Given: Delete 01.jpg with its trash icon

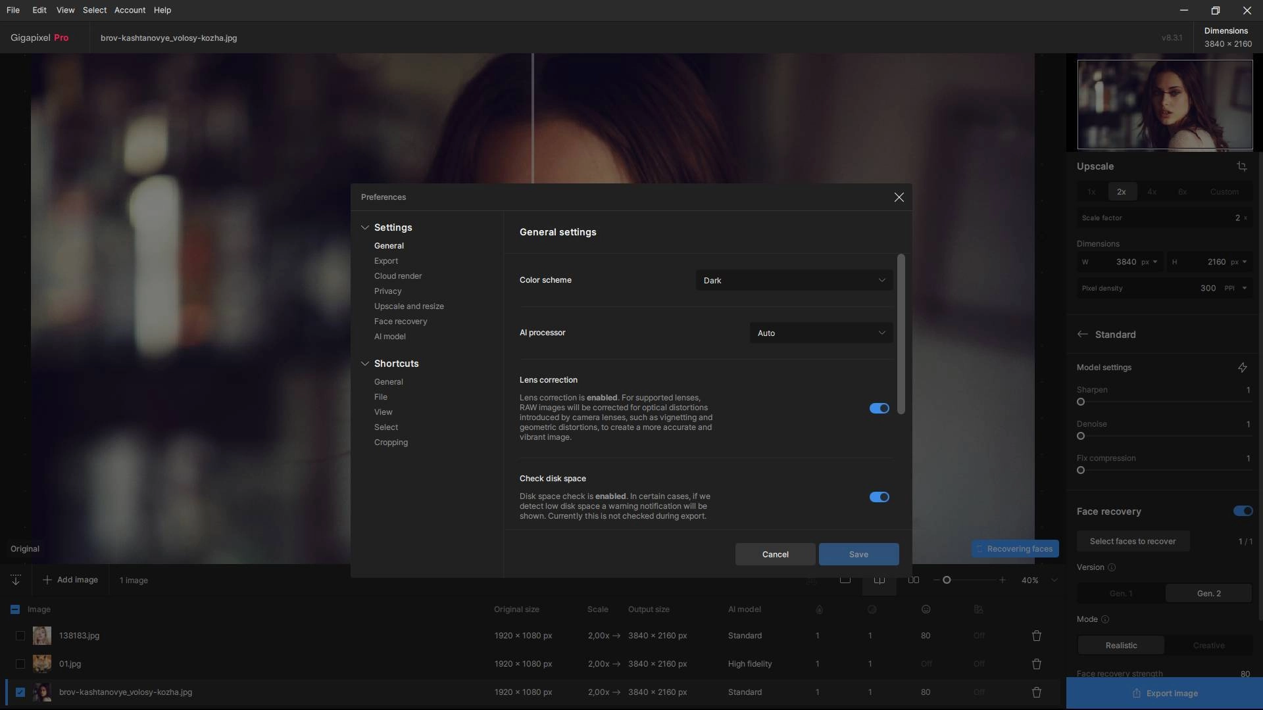Looking at the screenshot, I should point(1036,664).
